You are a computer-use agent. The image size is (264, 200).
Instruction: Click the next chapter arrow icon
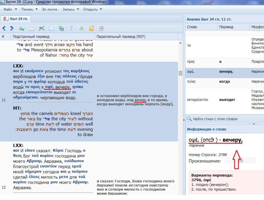click(12, 29)
